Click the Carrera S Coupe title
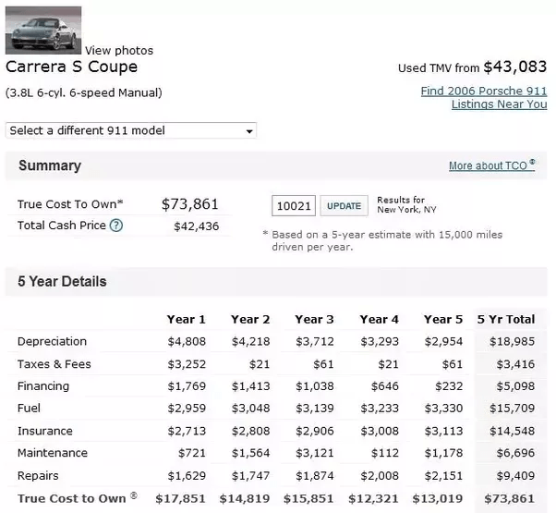556x513 pixels. (72, 67)
